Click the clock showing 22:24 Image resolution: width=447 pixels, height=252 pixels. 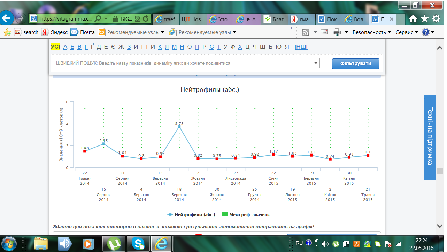coord(422,240)
